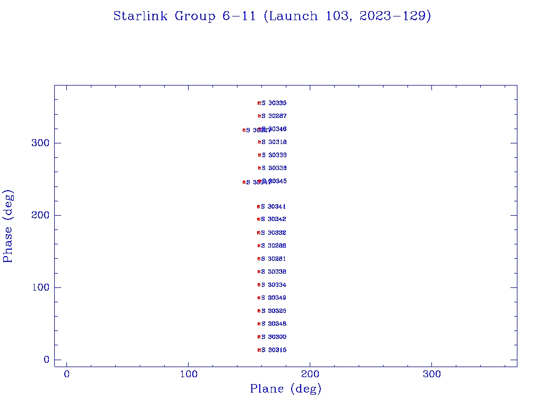The width and height of the screenshot is (544, 408).
Task: Click the '0' tick label on Plane axis
Action: [66, 374]
